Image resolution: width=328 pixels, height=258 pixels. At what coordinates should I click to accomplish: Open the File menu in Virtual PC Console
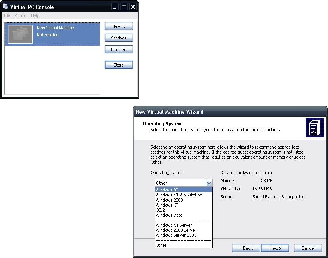7,15
